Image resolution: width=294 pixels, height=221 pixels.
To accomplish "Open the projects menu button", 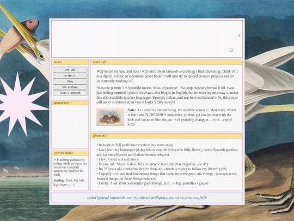I will pyautogui.click(x=70, y=75).
